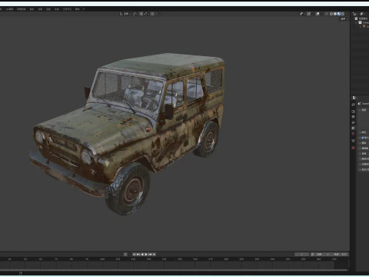Toggle X-ray mode in viewport header
This screenshot has height=277, width=369.
click(326, 14)
